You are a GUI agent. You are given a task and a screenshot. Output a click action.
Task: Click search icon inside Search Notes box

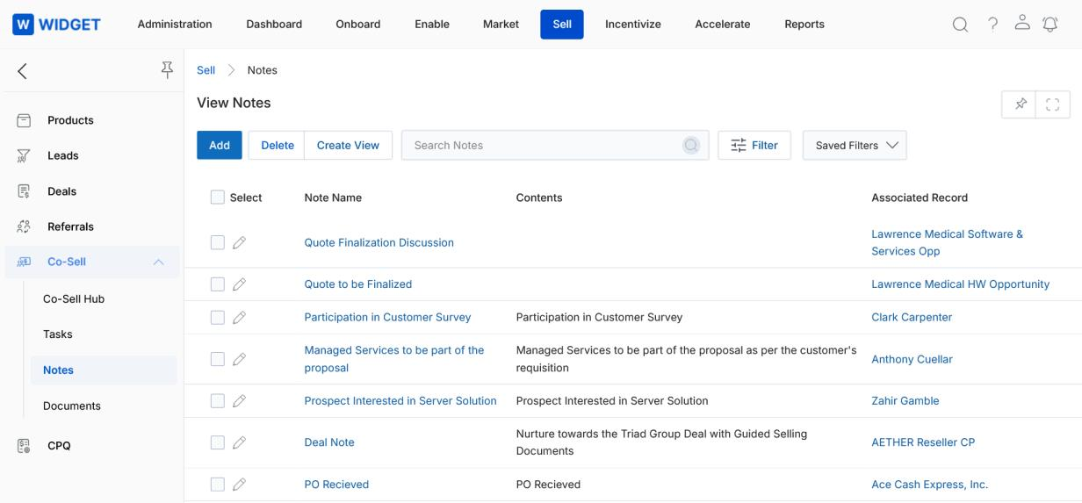[x=691, y=146]
